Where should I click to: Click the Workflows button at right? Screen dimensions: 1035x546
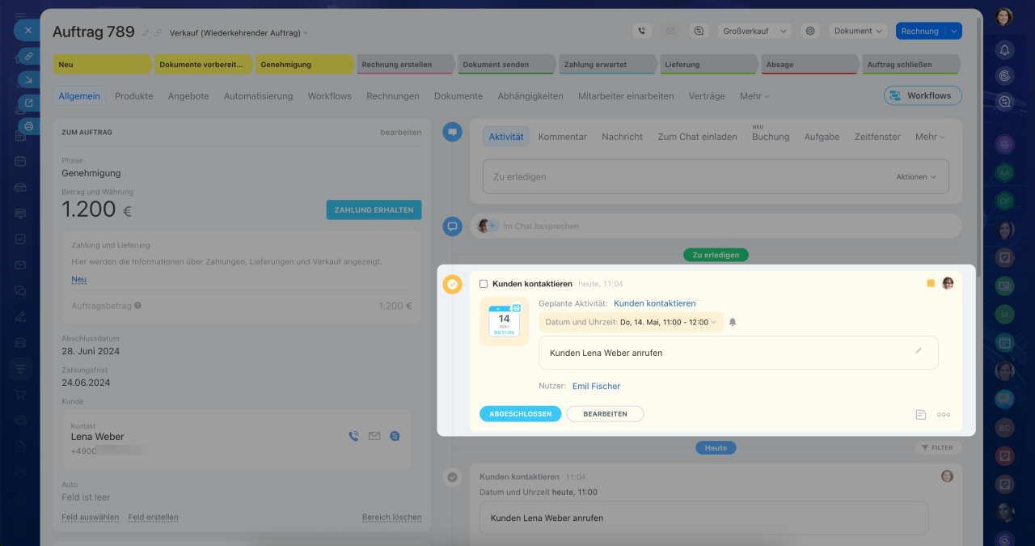tap(923, 95)
